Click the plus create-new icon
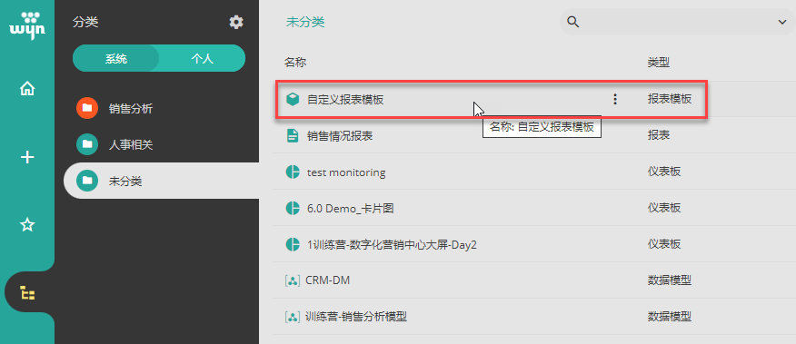This screenshot has width=796, height=344. click(x=27, y=157)
